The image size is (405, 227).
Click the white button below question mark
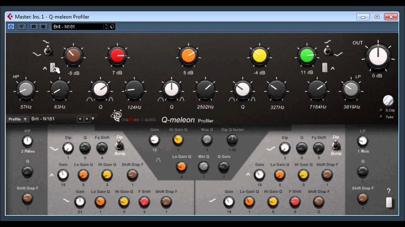tap(389, 202)
